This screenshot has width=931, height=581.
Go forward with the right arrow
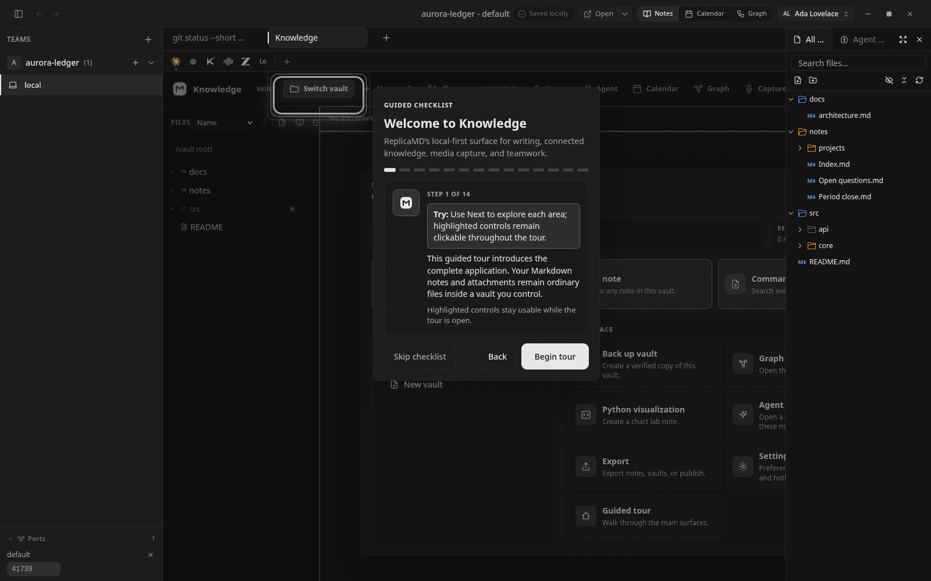[56, 14]
